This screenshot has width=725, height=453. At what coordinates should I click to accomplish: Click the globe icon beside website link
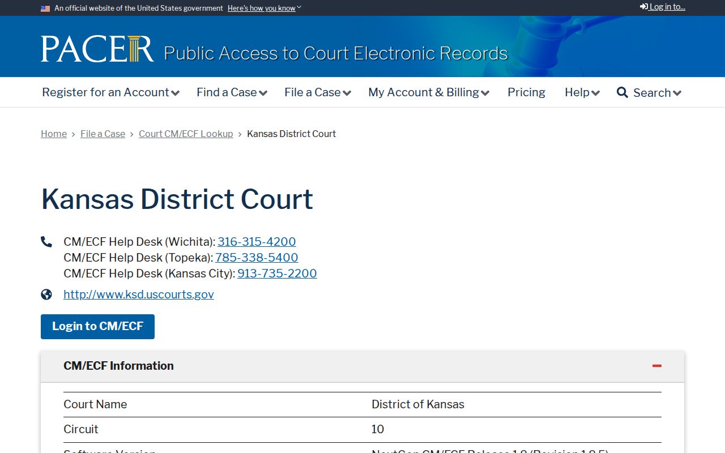pos(46,294)
